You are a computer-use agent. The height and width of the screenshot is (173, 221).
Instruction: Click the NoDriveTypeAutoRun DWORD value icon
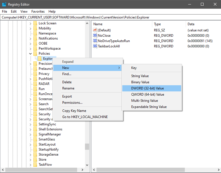(x=95, y=41)
